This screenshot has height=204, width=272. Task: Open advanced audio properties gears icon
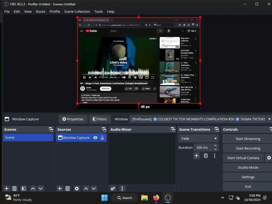point(113,188)
